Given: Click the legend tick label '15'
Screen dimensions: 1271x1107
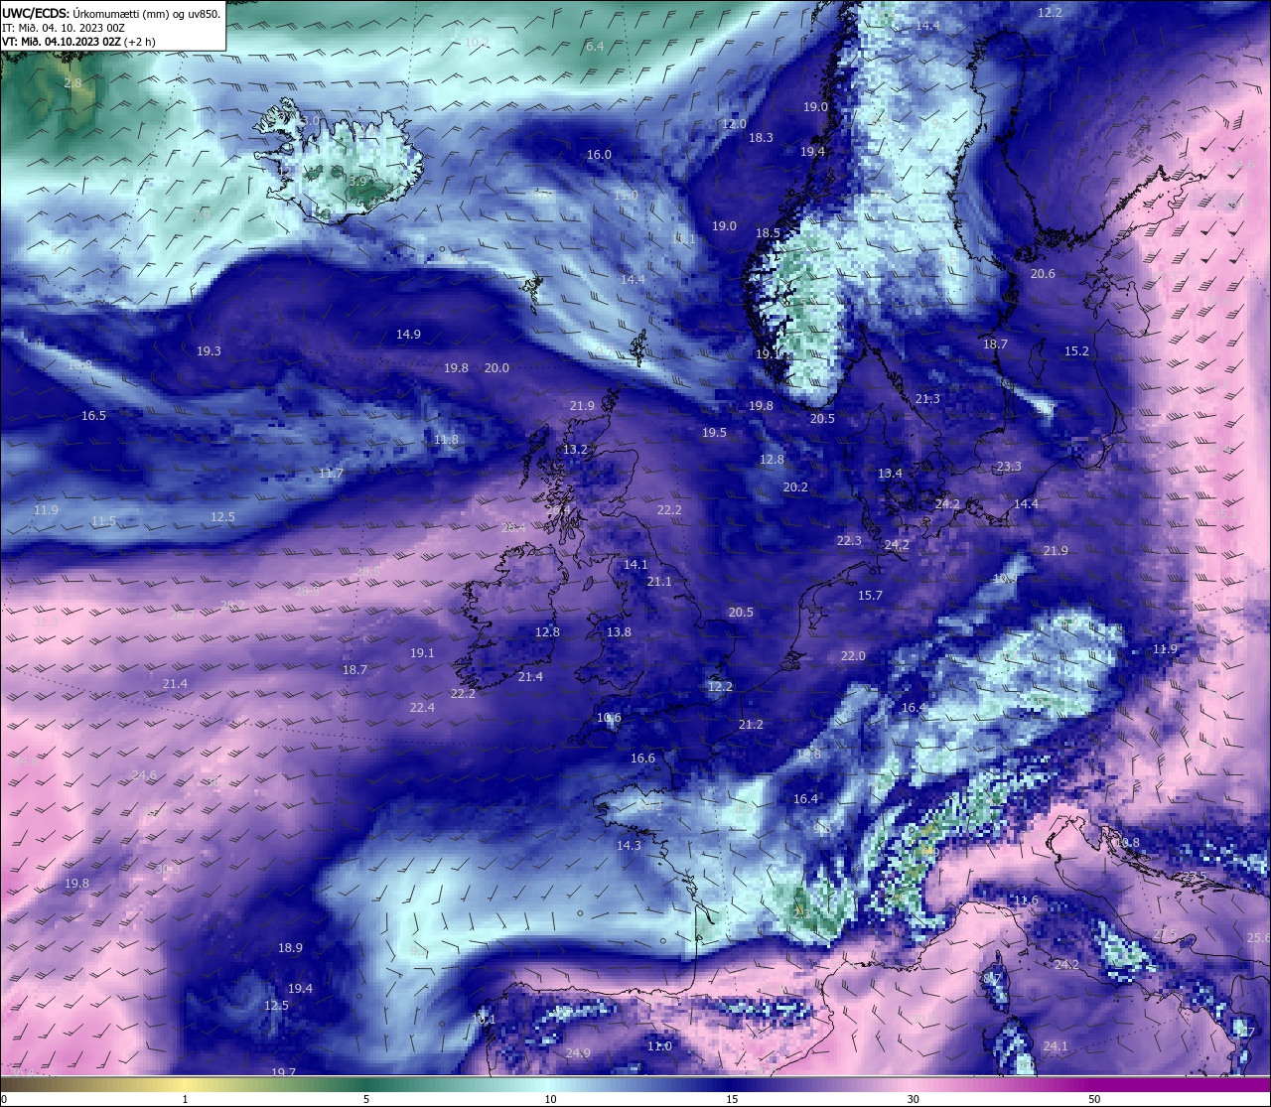Looking at the screenshot, I should [731, 1099].
